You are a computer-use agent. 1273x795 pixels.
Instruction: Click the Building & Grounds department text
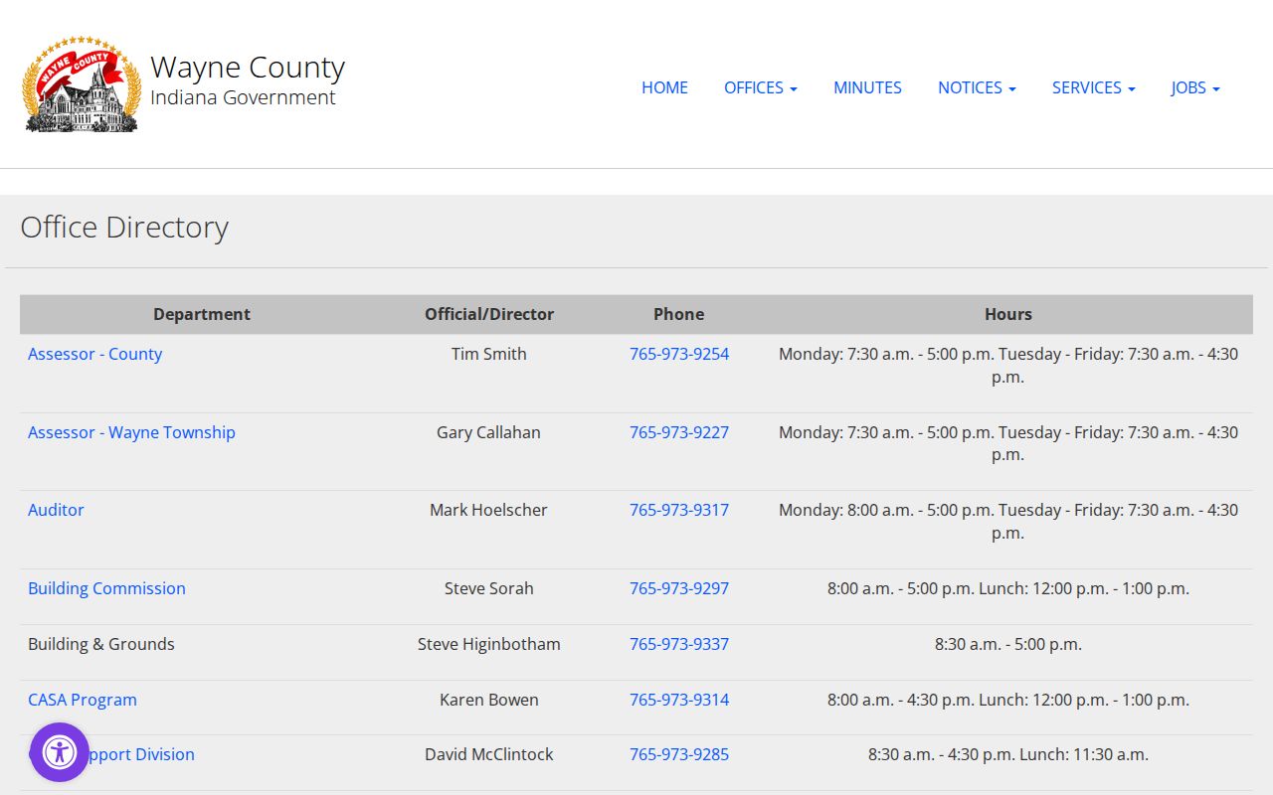tap(101, 644)
